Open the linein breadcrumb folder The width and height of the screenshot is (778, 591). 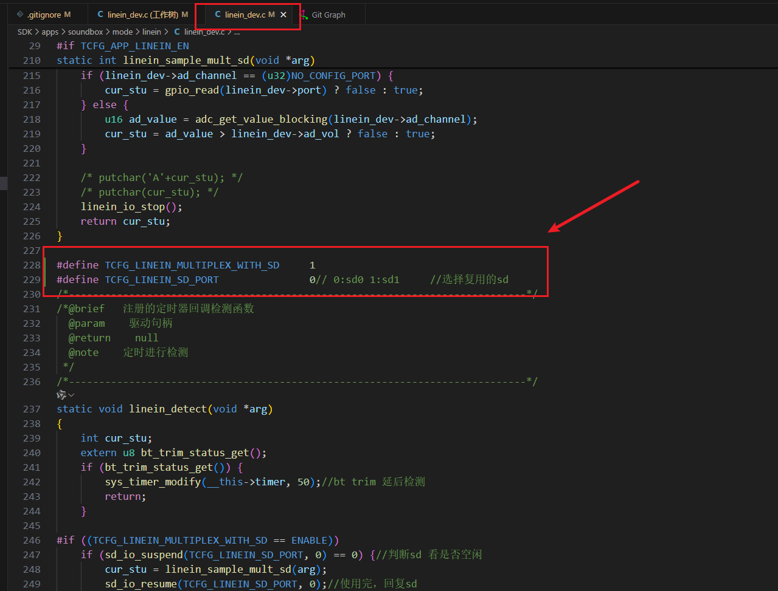152,32
